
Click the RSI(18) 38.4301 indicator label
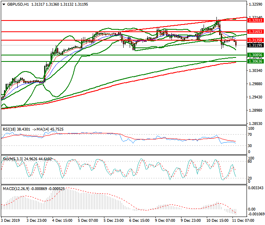pos(16,129)
